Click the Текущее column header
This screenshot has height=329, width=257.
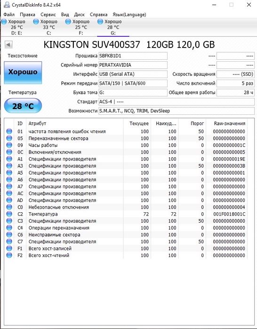(x=137, y=123)
